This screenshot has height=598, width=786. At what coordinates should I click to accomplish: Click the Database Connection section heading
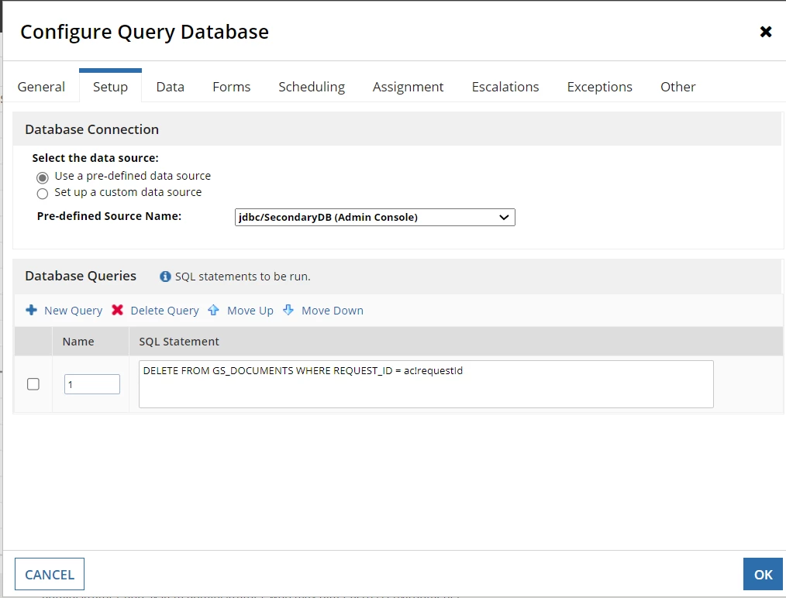tap(91, 129)
